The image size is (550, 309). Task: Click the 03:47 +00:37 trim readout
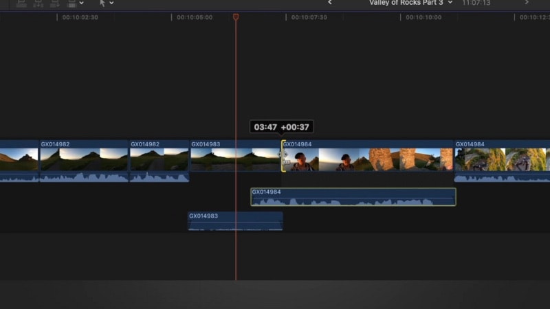(282, 127)
